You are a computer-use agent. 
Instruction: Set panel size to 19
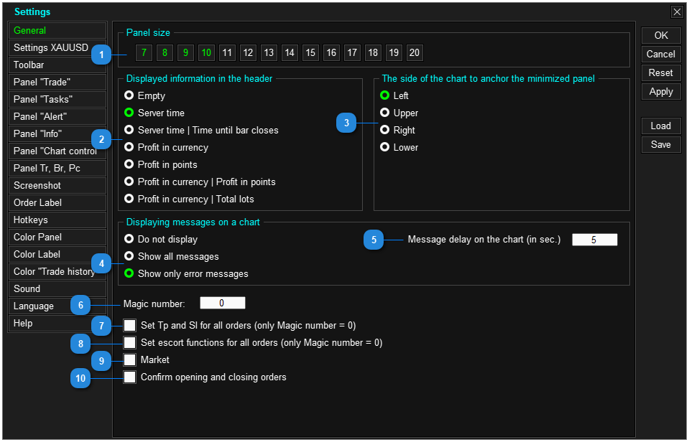tap(394, 52)
